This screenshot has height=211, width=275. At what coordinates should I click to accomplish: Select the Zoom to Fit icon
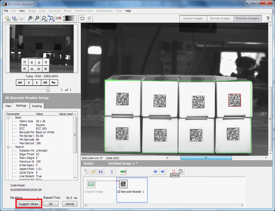click(x=51, y=18)
